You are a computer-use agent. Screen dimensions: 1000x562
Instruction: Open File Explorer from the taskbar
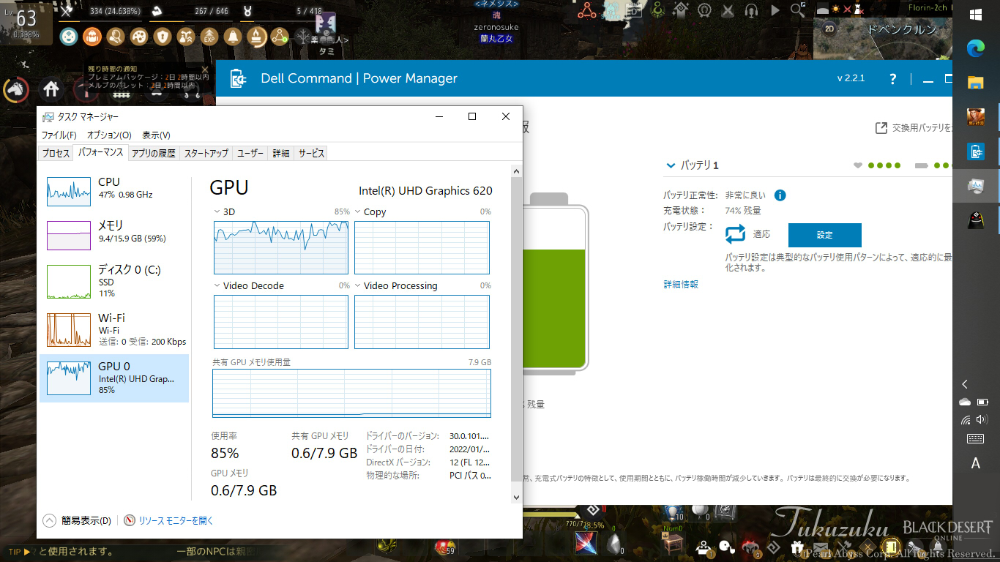click(975, 82)
